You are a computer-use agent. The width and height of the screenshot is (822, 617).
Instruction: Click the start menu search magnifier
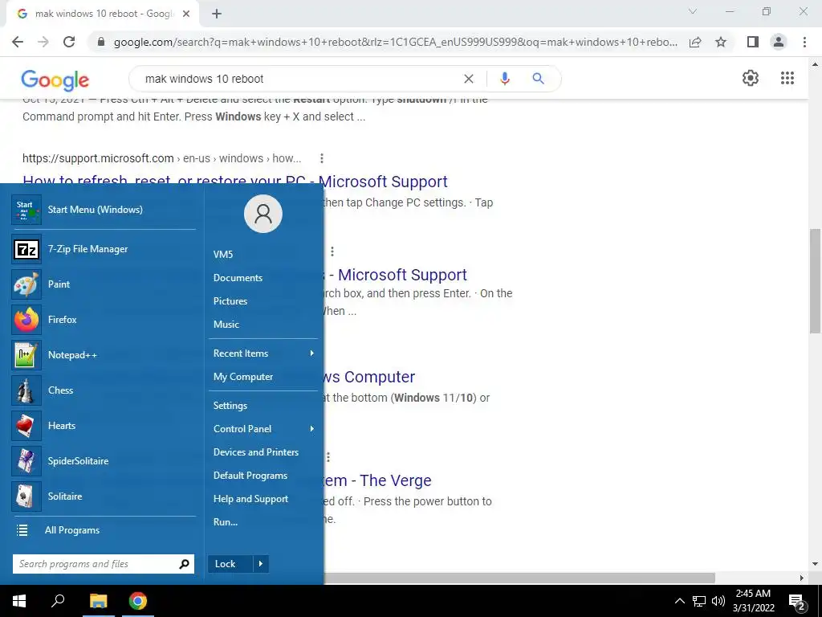pos(184,564)
